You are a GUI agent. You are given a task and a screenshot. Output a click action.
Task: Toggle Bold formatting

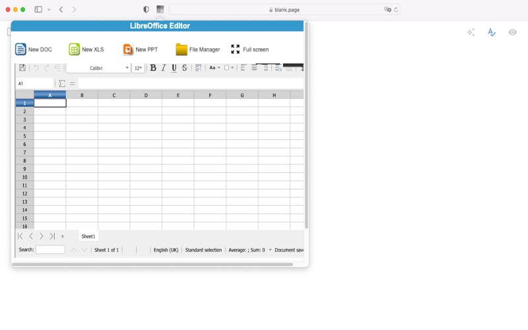coord(153,68)
